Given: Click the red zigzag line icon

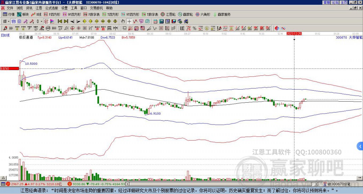Looking at the screenshot, I should (x=135, y=21).
